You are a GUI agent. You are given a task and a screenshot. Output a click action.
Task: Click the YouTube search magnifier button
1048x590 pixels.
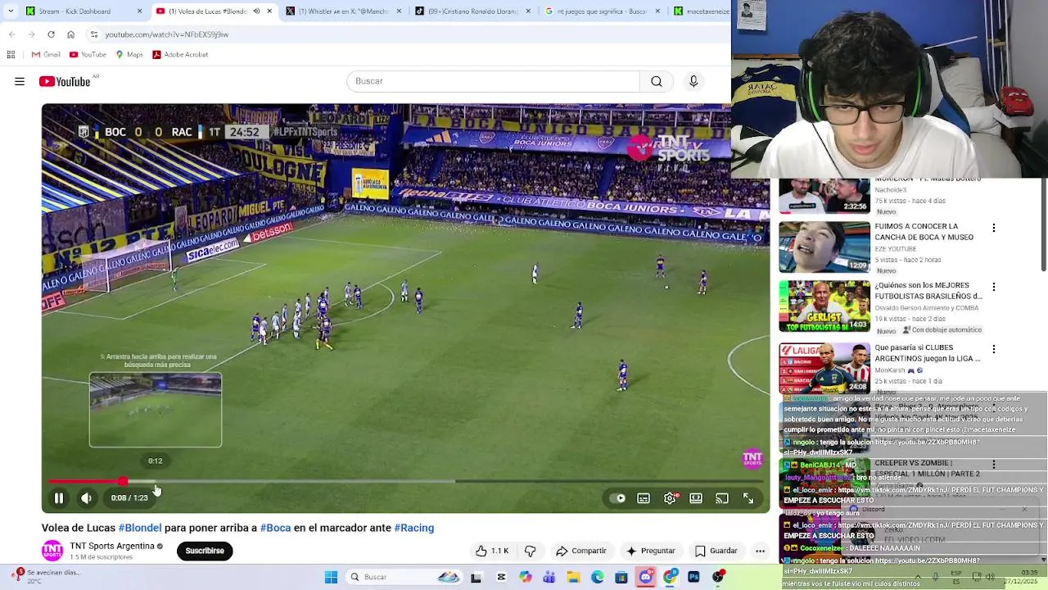click(x=657, y=81)
